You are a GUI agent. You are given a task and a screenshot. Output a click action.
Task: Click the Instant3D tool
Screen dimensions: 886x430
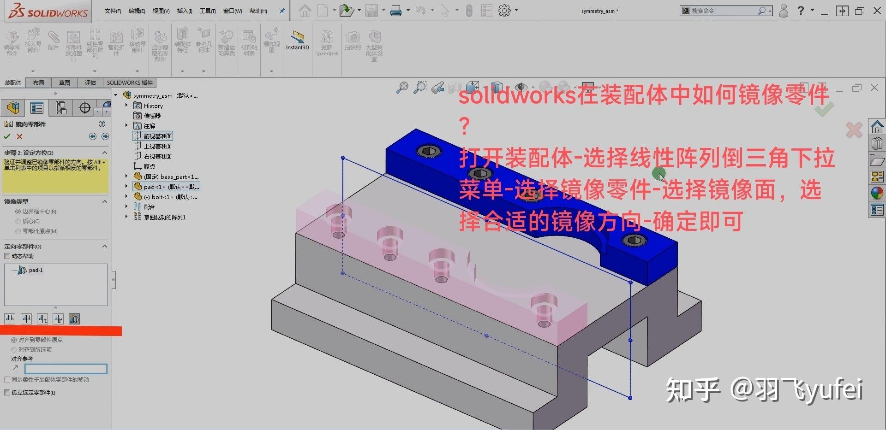pos(297,40)
